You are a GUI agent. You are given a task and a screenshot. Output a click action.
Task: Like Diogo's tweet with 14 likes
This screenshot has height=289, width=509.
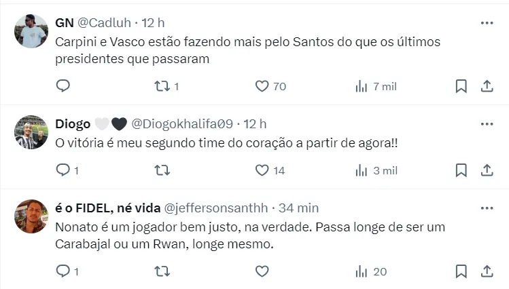point(262,170)
